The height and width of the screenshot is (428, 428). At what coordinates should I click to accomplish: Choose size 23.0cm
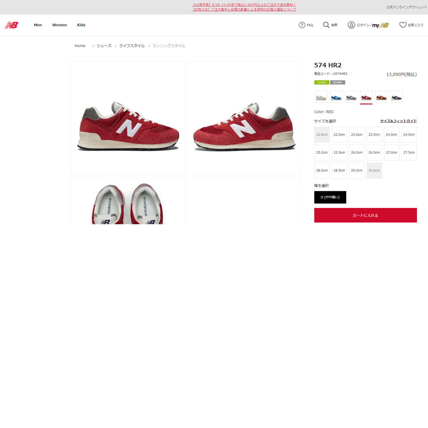(357, 134)
